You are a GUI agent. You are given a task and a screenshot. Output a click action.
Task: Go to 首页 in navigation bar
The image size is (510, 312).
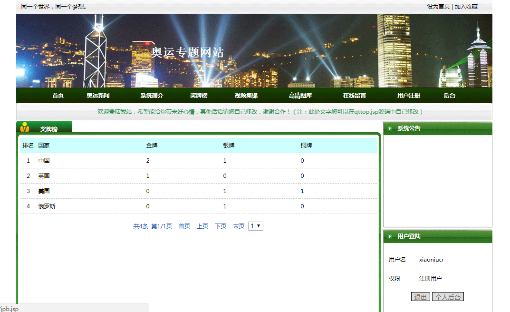(x=58, y=95)
